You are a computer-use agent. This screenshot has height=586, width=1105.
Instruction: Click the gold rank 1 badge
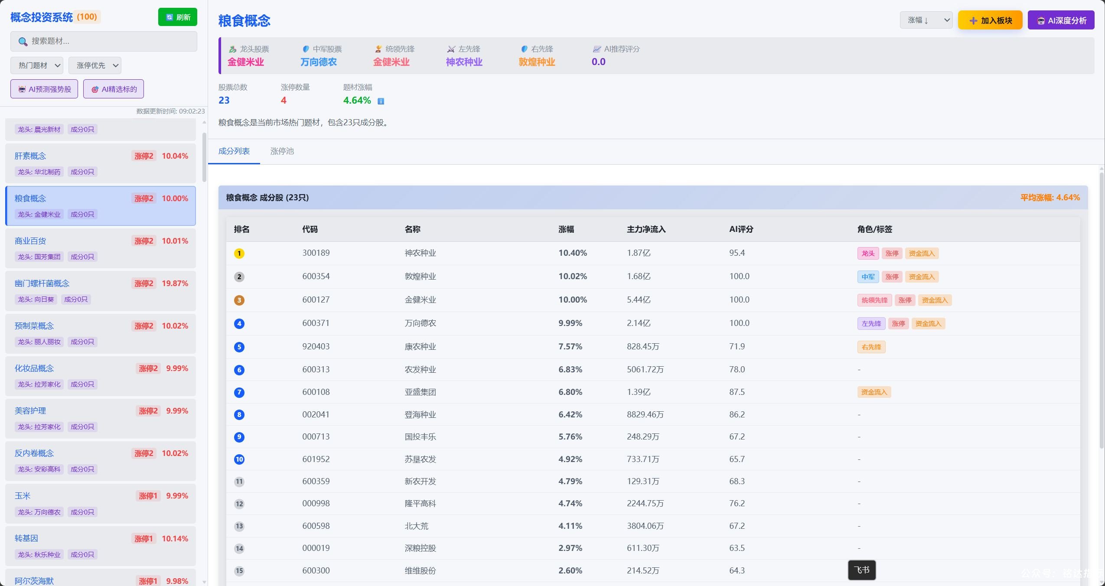239,254
